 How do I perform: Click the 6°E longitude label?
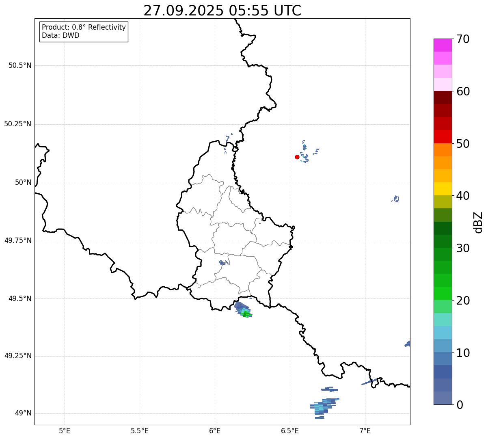coord(215,431)
